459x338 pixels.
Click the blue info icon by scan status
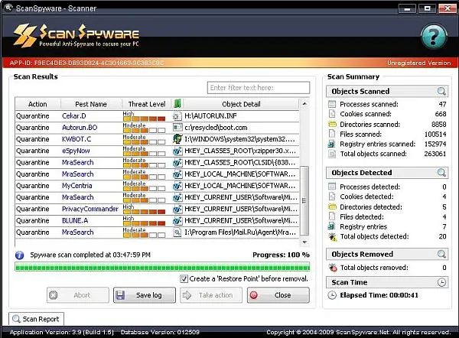point(20,255)
